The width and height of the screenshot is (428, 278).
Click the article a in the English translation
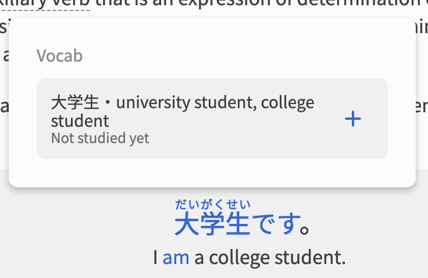(x=199, y=258)
